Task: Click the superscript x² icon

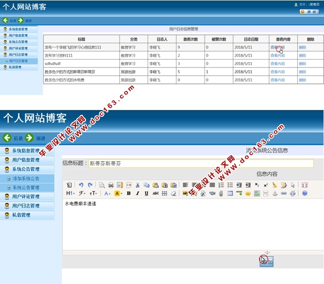Action: [x=266, y=185]
